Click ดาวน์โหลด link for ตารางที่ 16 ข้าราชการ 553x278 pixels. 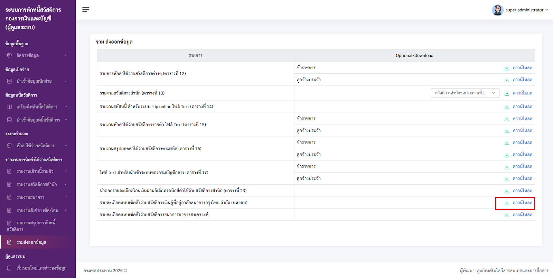coord(522,142)
